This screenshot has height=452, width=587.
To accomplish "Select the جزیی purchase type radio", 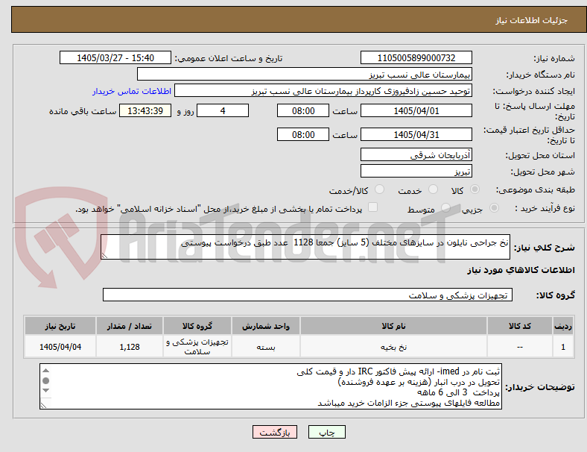I will coord(494,208).
